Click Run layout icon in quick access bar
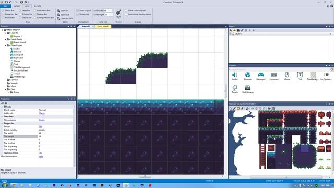Viewport: 334px width, 188px height. (x=21, y=2)
